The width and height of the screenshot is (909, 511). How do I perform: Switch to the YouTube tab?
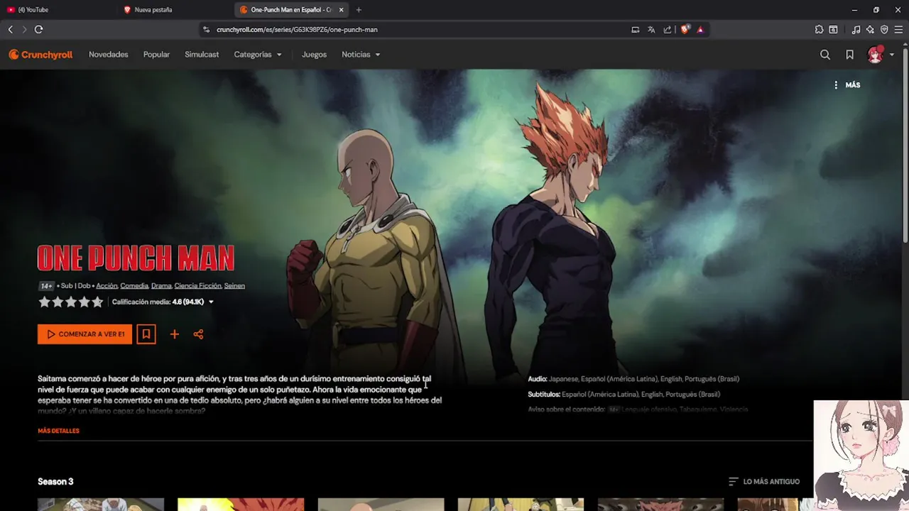57,10
